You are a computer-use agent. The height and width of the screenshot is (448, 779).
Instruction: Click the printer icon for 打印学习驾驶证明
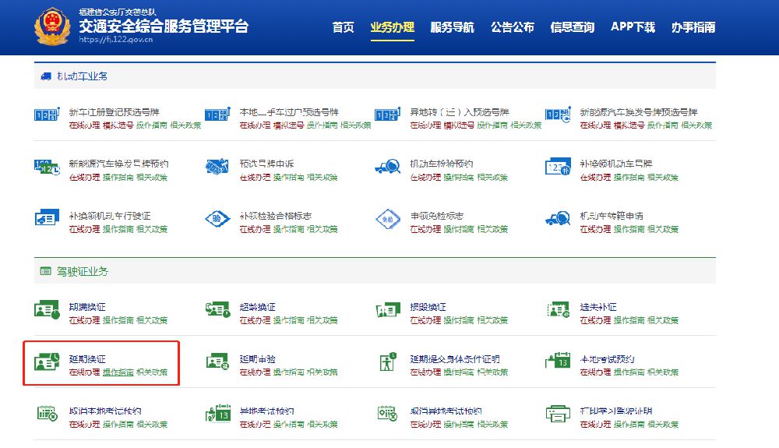coord(558,413)
